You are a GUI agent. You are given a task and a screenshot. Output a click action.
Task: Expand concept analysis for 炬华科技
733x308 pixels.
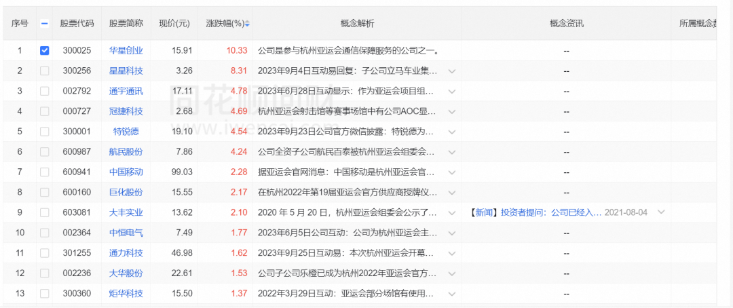coord(451,294)
